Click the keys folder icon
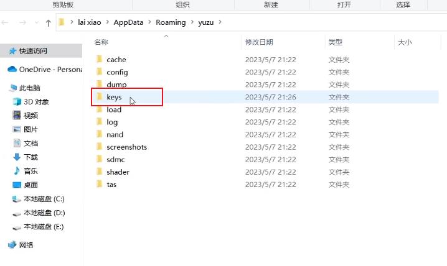Viewport: 447px width, 266px height. point(99,97)
